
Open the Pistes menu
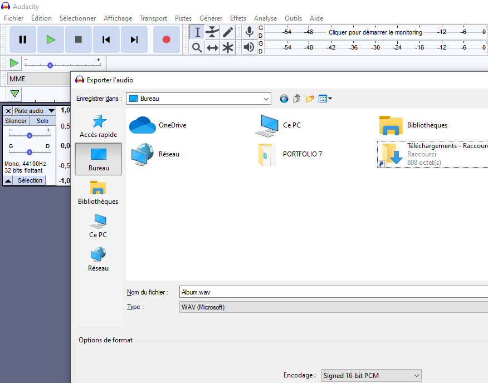(x=183, y=18)
